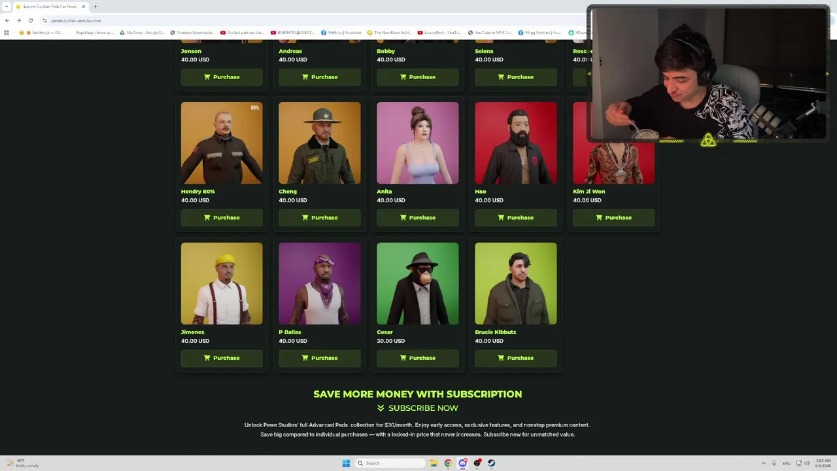Click the 'Save More Money With Subscription' heading
Viewport: 837px width, 471px height.
(418, 394)
